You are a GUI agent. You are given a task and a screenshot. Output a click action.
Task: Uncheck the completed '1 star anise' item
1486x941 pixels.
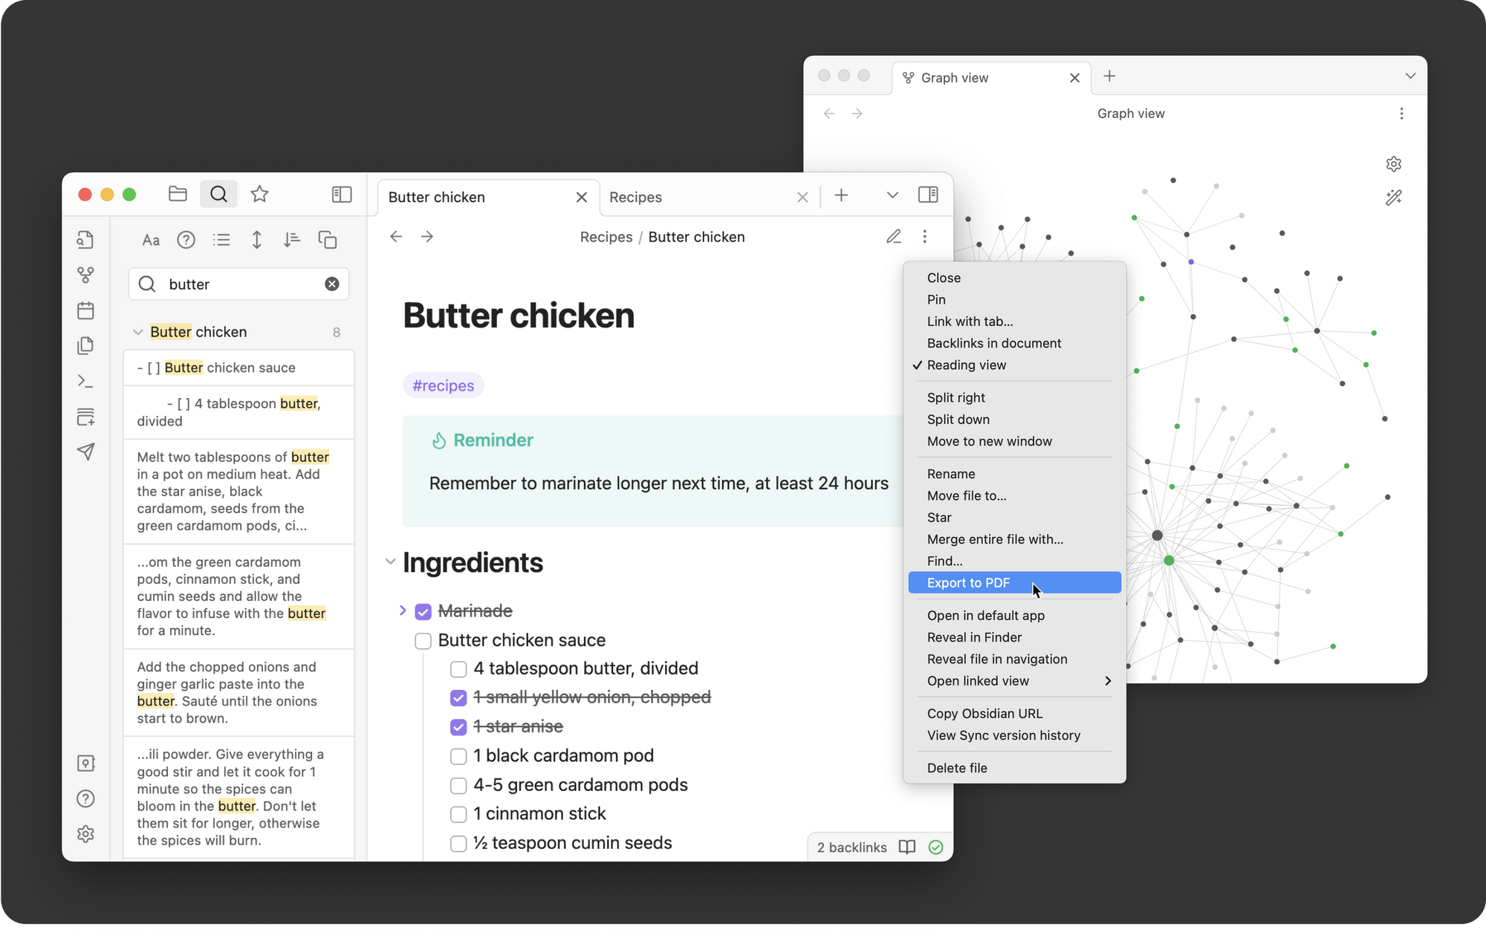coord(458,727)
